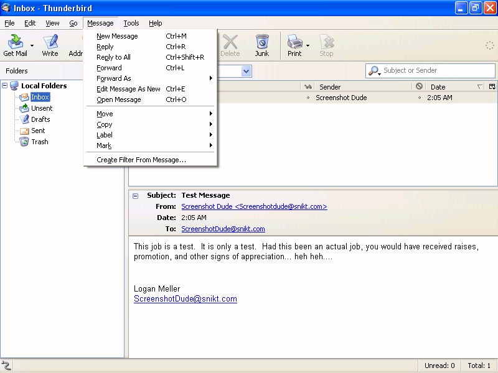Image resolution: width=498 pixels, height=373 pixels.
Task: Expand the Copy submenu
Action: [151, 124]
